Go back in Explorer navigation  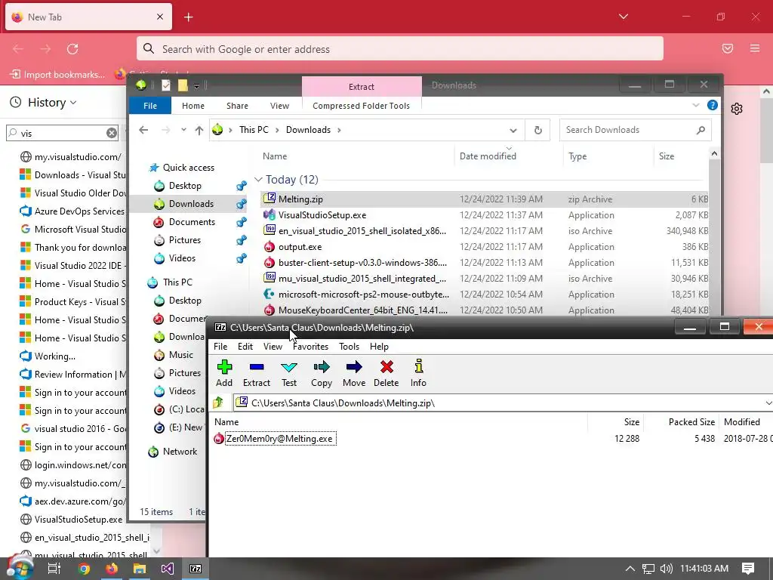pyautogui.click(x=143, y=130)
